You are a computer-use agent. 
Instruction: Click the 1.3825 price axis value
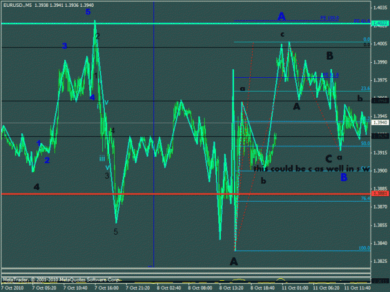(380, 261)
